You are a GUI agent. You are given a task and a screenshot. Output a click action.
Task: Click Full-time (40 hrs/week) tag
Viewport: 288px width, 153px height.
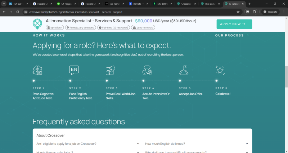tap(113, 28)
